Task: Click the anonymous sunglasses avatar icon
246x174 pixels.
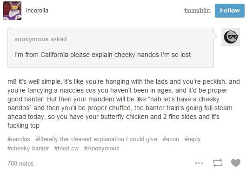Action: [x=231, y=37]
